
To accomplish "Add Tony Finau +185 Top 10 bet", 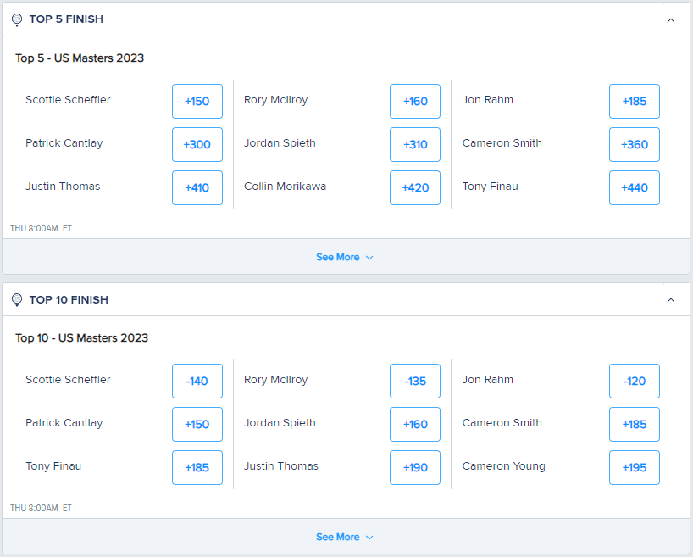I will pos(197,468).
